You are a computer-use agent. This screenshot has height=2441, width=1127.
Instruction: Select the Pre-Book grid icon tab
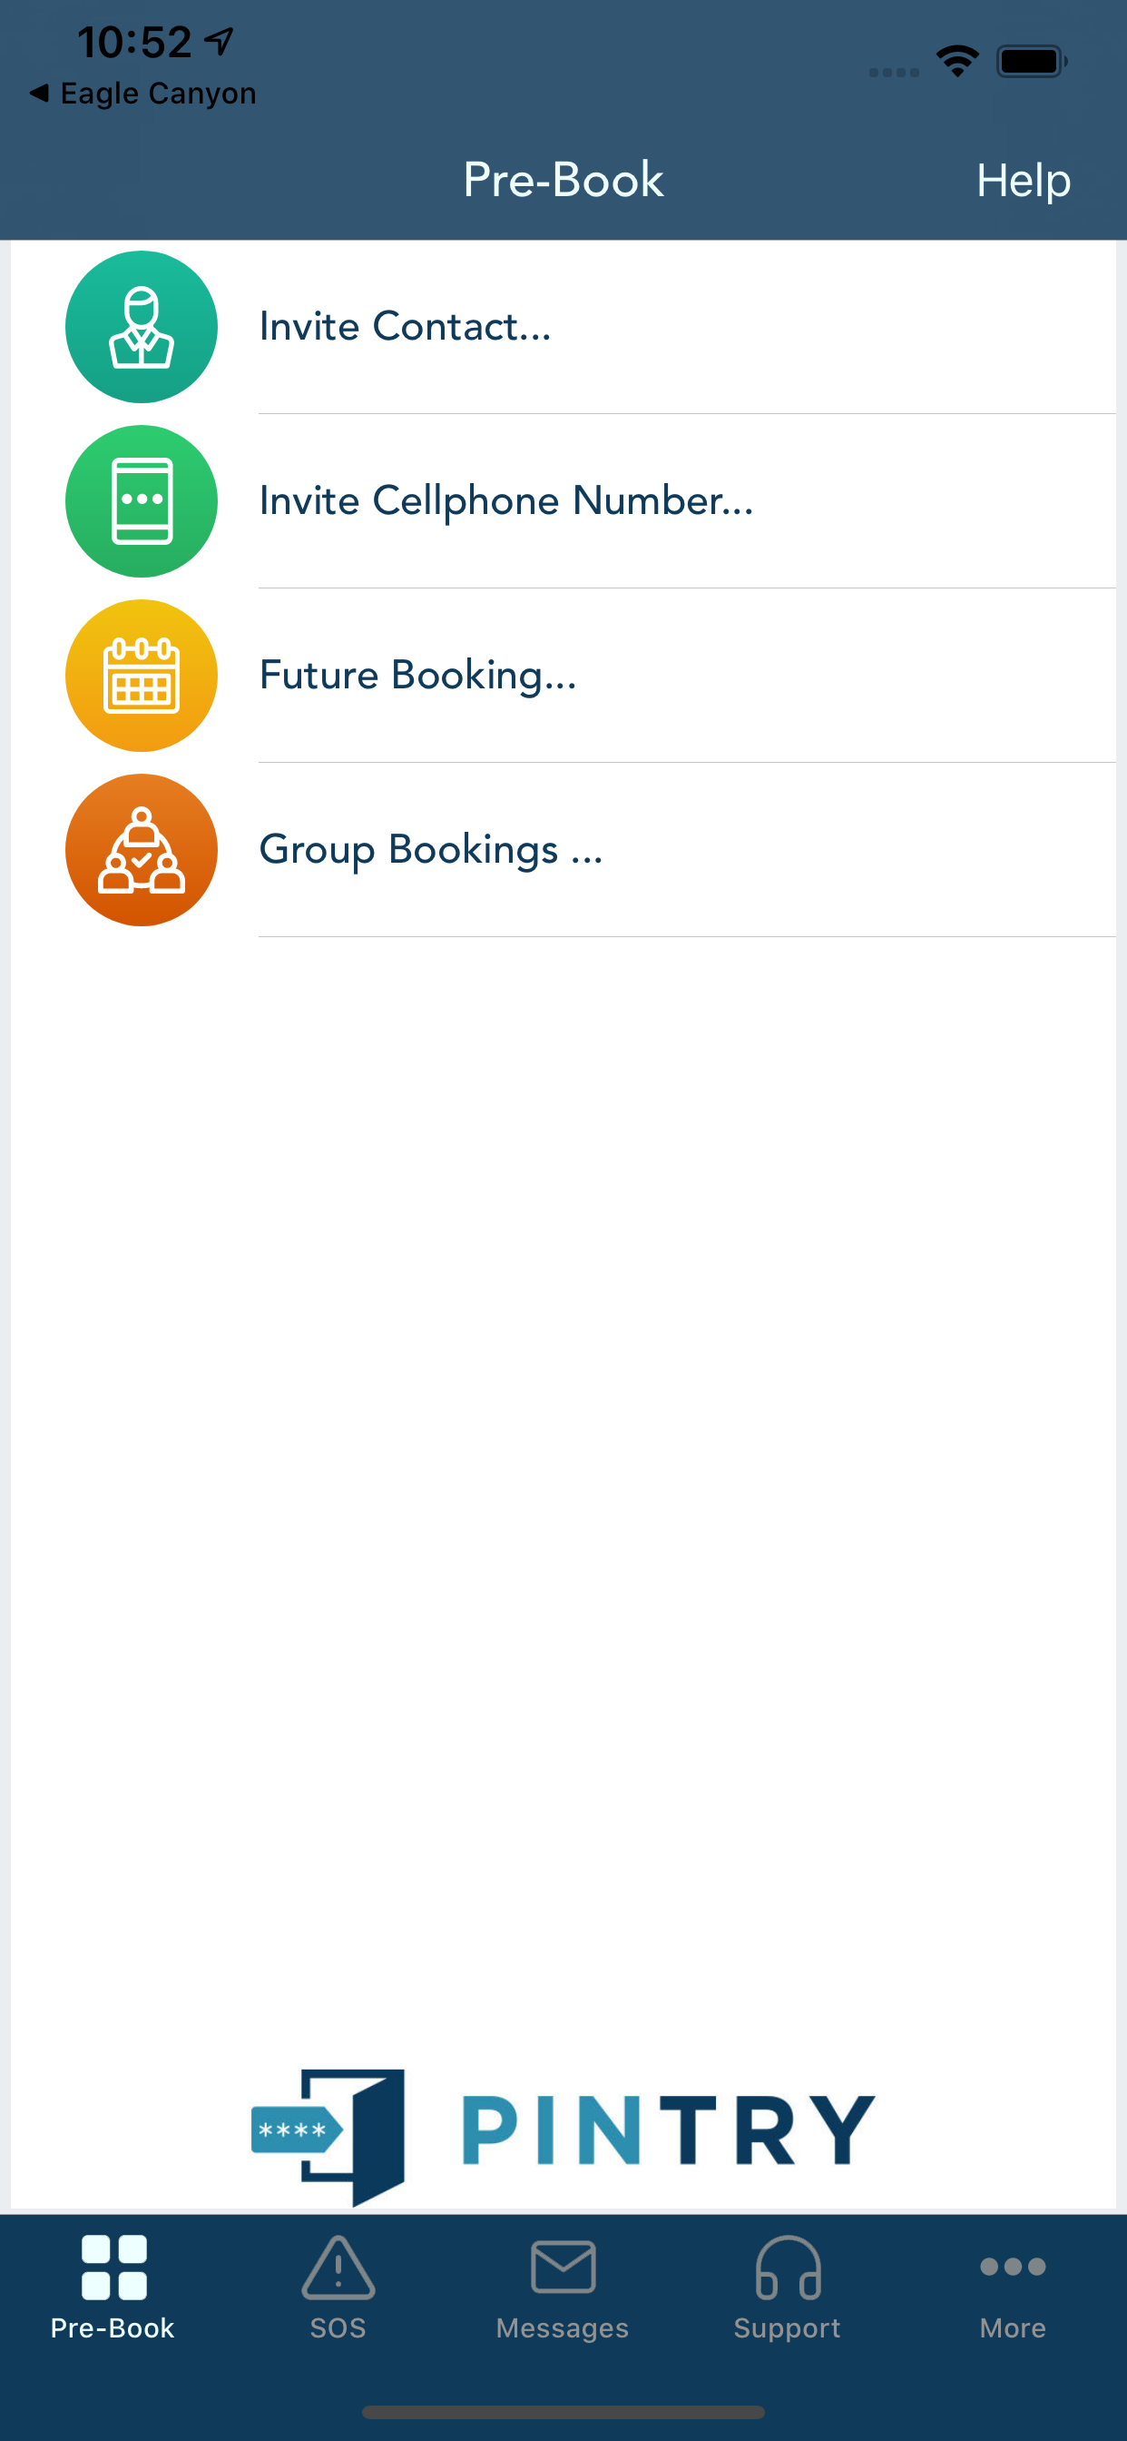(x=113, y=2268)
